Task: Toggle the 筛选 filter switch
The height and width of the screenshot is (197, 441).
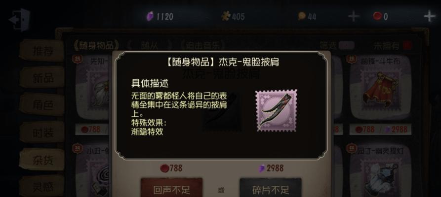Action: [x=347, y=45]
